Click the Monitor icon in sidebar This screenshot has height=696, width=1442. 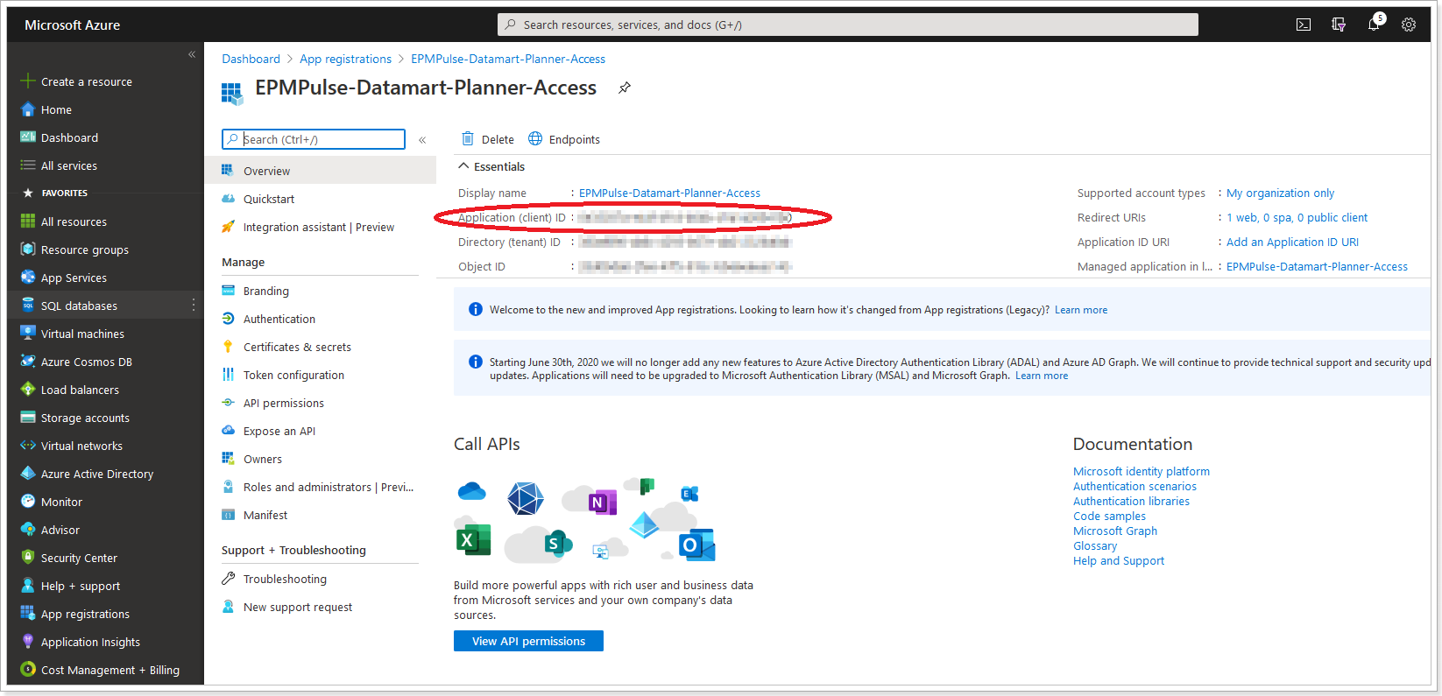28,502
